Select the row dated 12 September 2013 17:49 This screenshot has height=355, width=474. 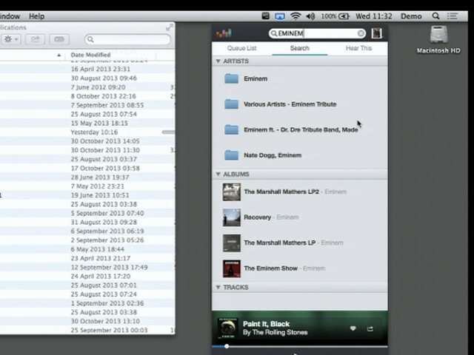click(87, 267)
